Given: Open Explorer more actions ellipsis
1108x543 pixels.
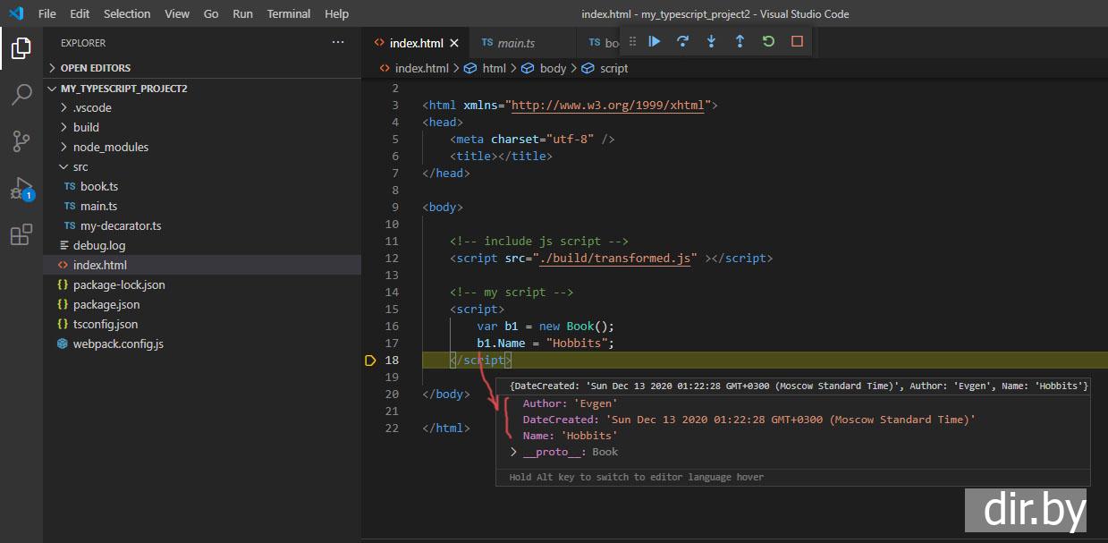Looking at the screenshot, I should click(337, 43).
